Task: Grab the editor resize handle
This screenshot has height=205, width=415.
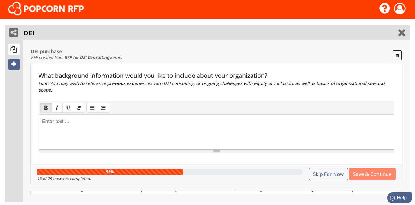Action: (216, 151)
